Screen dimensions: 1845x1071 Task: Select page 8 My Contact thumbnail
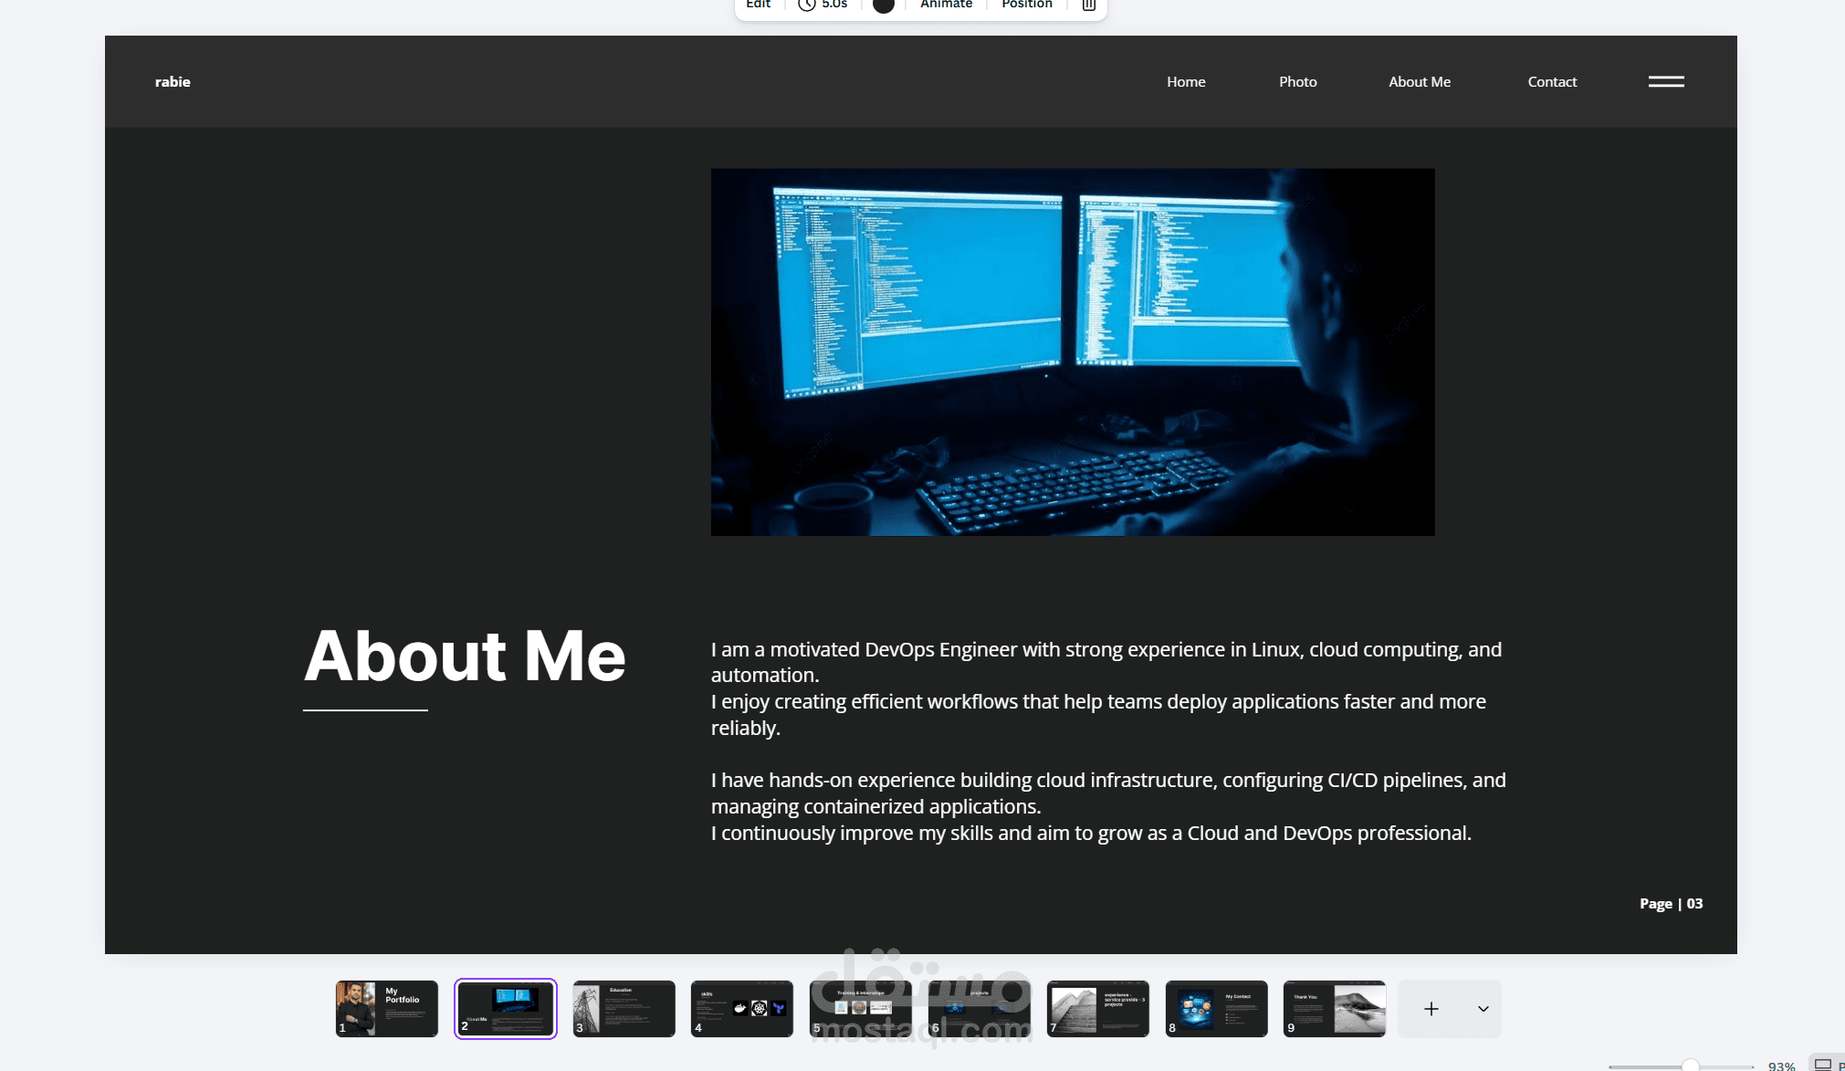point(1216,1008)
